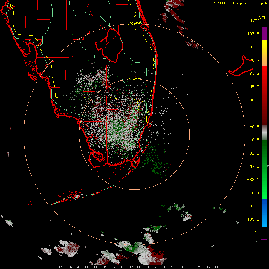Select the 107.8 value on the velocity scale
This screenshot has width=269, height=269.
[253, 33]
